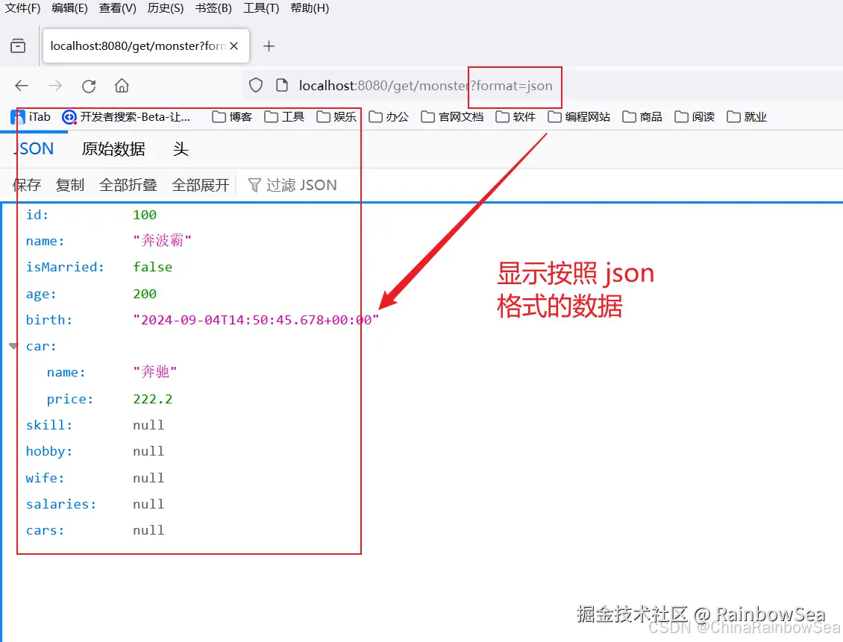
Task: Open the 编辑(E) menu
Action: (69, 8)
